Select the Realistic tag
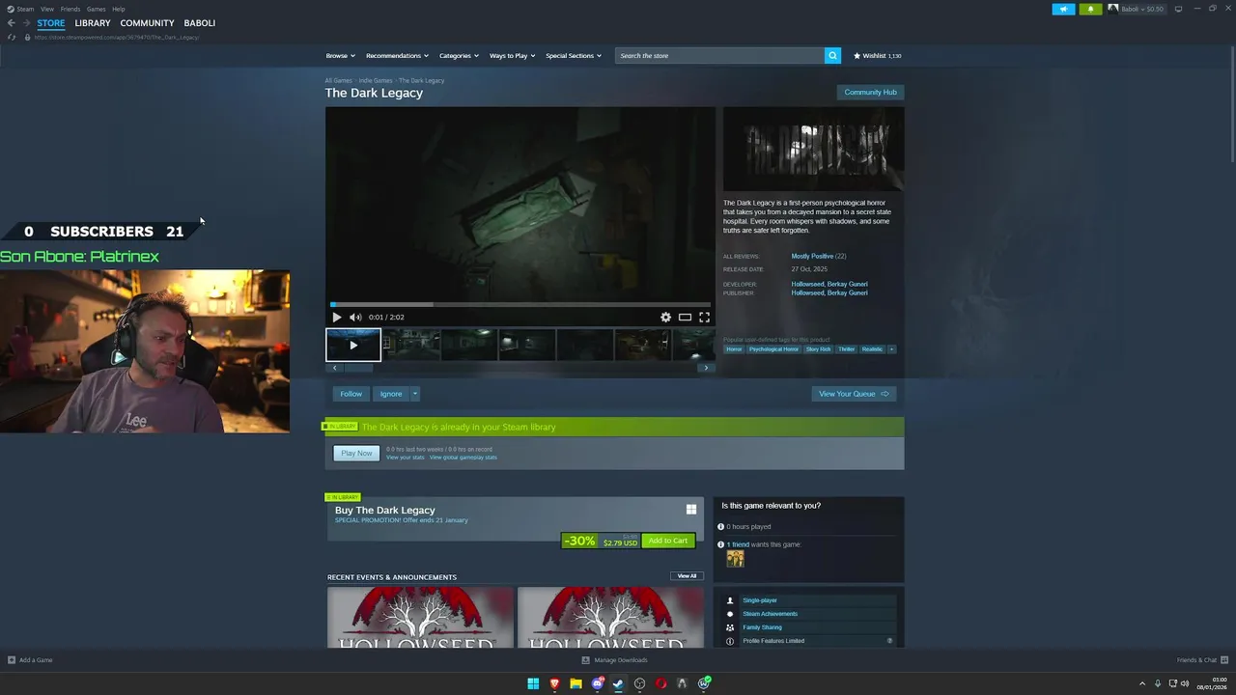Image resolution: width=1236 pixels, height=695 pixels. (x=872, y=349)
